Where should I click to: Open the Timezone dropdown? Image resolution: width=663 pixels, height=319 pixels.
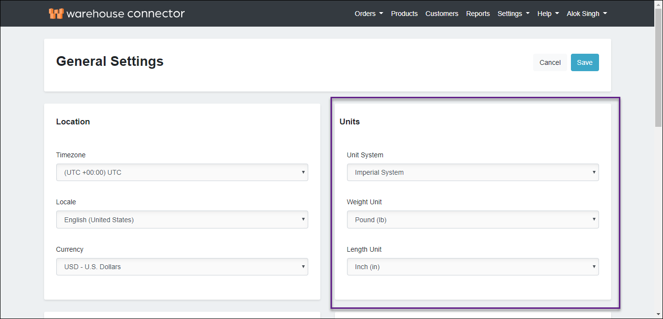[x=182, y=172]
